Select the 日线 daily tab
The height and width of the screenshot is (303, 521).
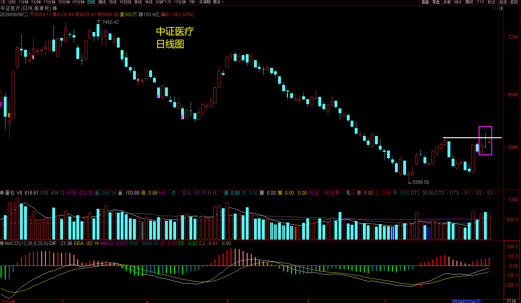(x=91, y=2)
